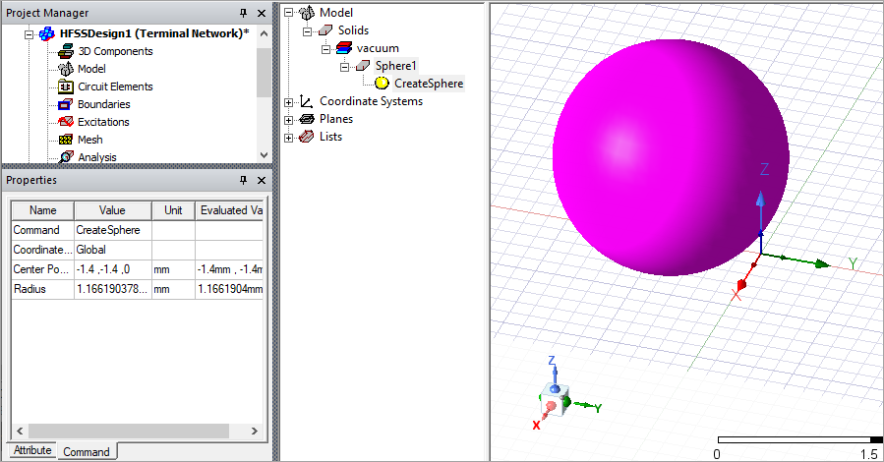Image resolution: width=884 pixels, height=462 pixels.
Task: Collapse the Solids node
Action: pos(307,31)
